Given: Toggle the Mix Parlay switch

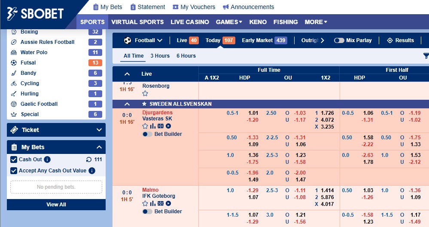Looking at the screenshot, I should 339,40.
